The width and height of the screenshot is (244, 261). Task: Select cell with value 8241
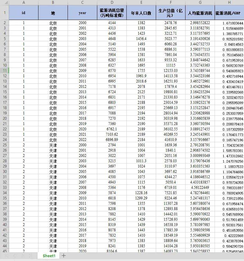[112, 246]
